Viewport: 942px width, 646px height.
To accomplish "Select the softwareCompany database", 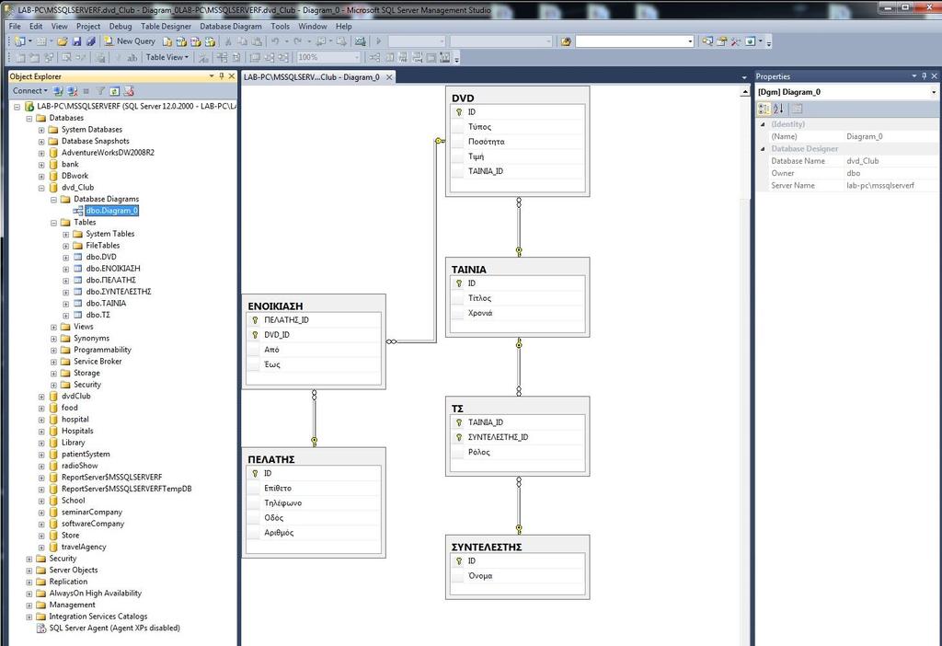I will point(93,524).
